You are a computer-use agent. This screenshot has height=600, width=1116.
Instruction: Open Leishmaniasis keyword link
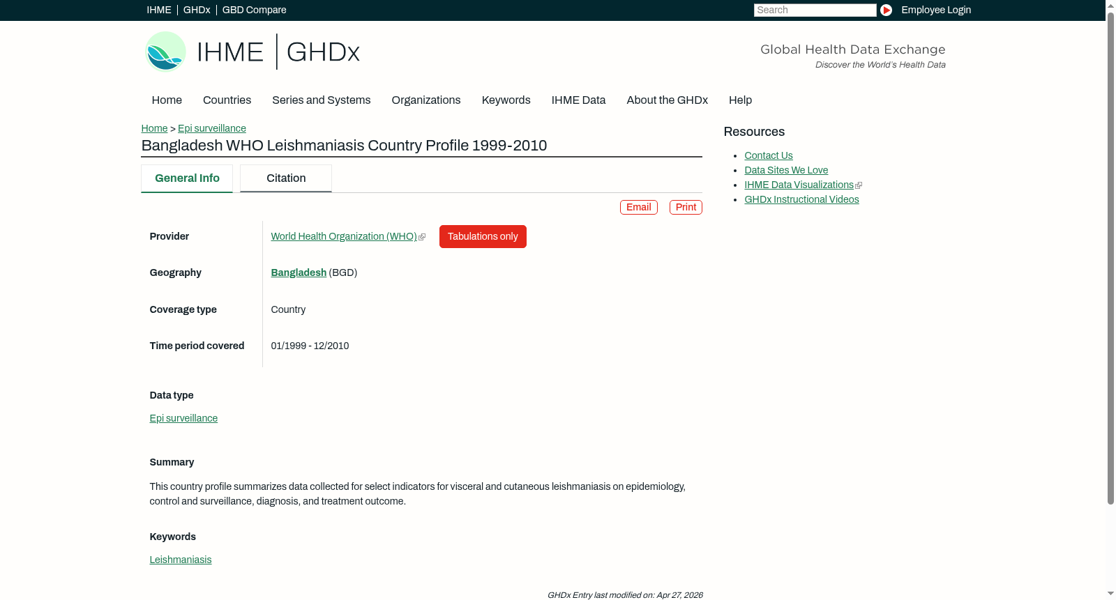click(181, 560)
